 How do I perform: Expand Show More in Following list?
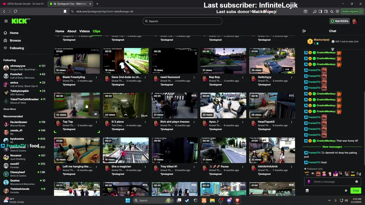click(10, 109)
